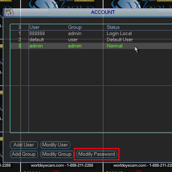Click the Modify Group button
The height and width of the screenshot is (172, 172).
click(57, 154)
